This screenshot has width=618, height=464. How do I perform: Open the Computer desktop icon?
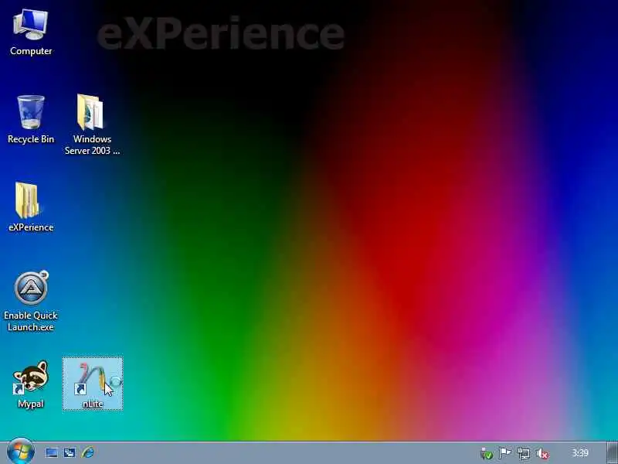[x=31, y=32]
